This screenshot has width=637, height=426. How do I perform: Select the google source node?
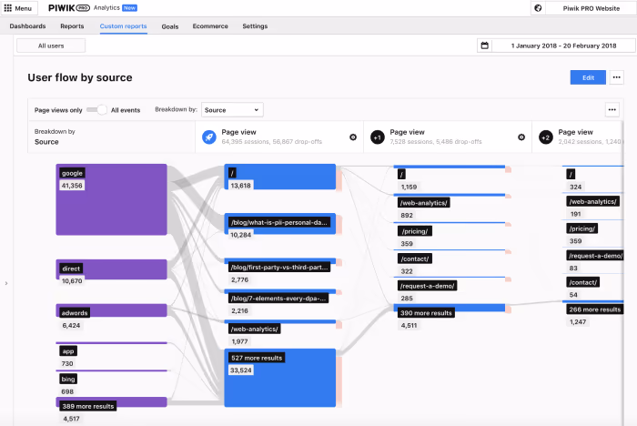click(x=111, y=199)
